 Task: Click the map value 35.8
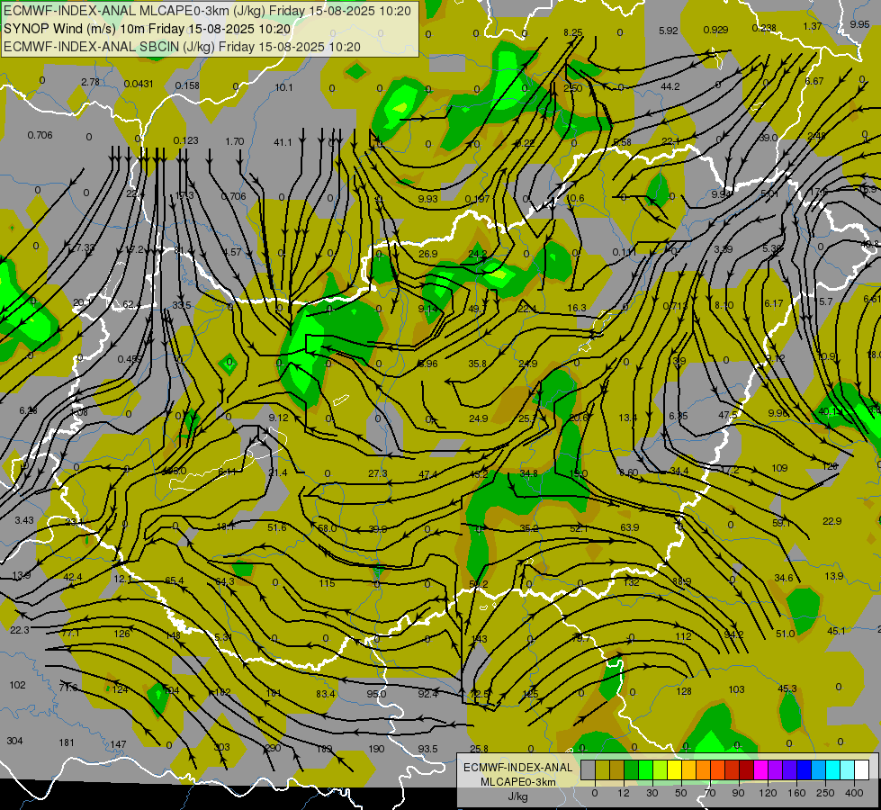tap(478, 364)
